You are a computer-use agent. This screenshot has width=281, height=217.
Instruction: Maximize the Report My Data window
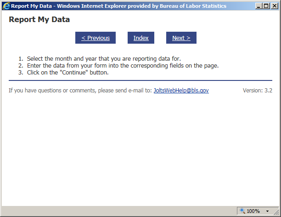(x=266, y=6)
